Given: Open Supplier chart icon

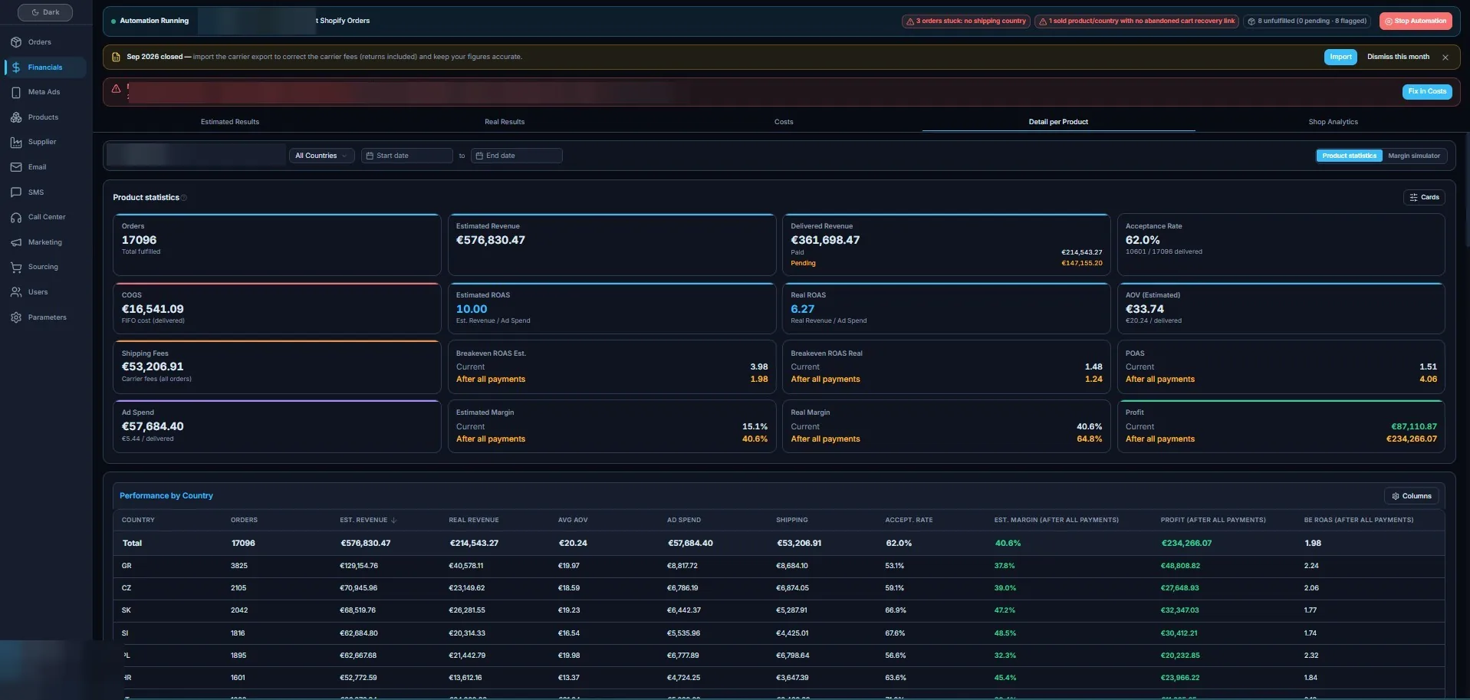Looking at the screenshot, I should point(16,142).
